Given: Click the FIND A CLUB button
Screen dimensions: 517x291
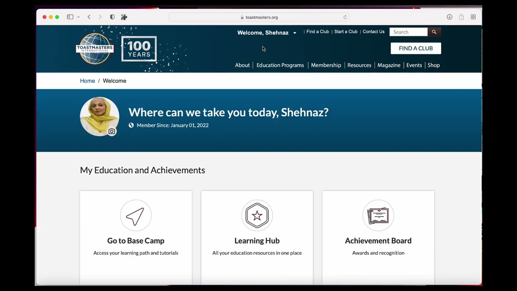Looking at the screenshot, I should tap(416, 48).
